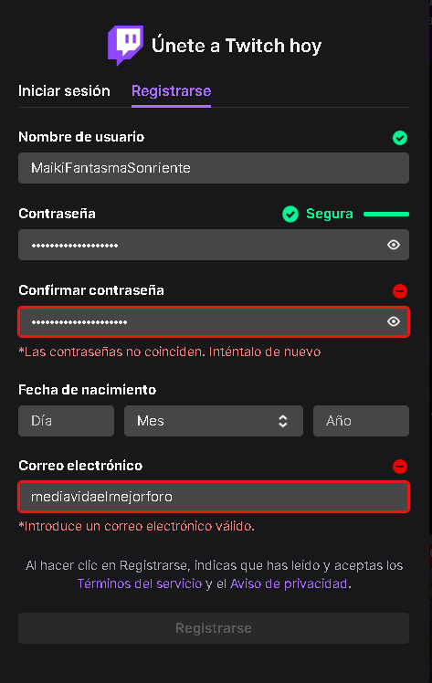The image size is (432, 683).
Task: Open the Términos del servicio link
Action: click(x=140, y=583)
